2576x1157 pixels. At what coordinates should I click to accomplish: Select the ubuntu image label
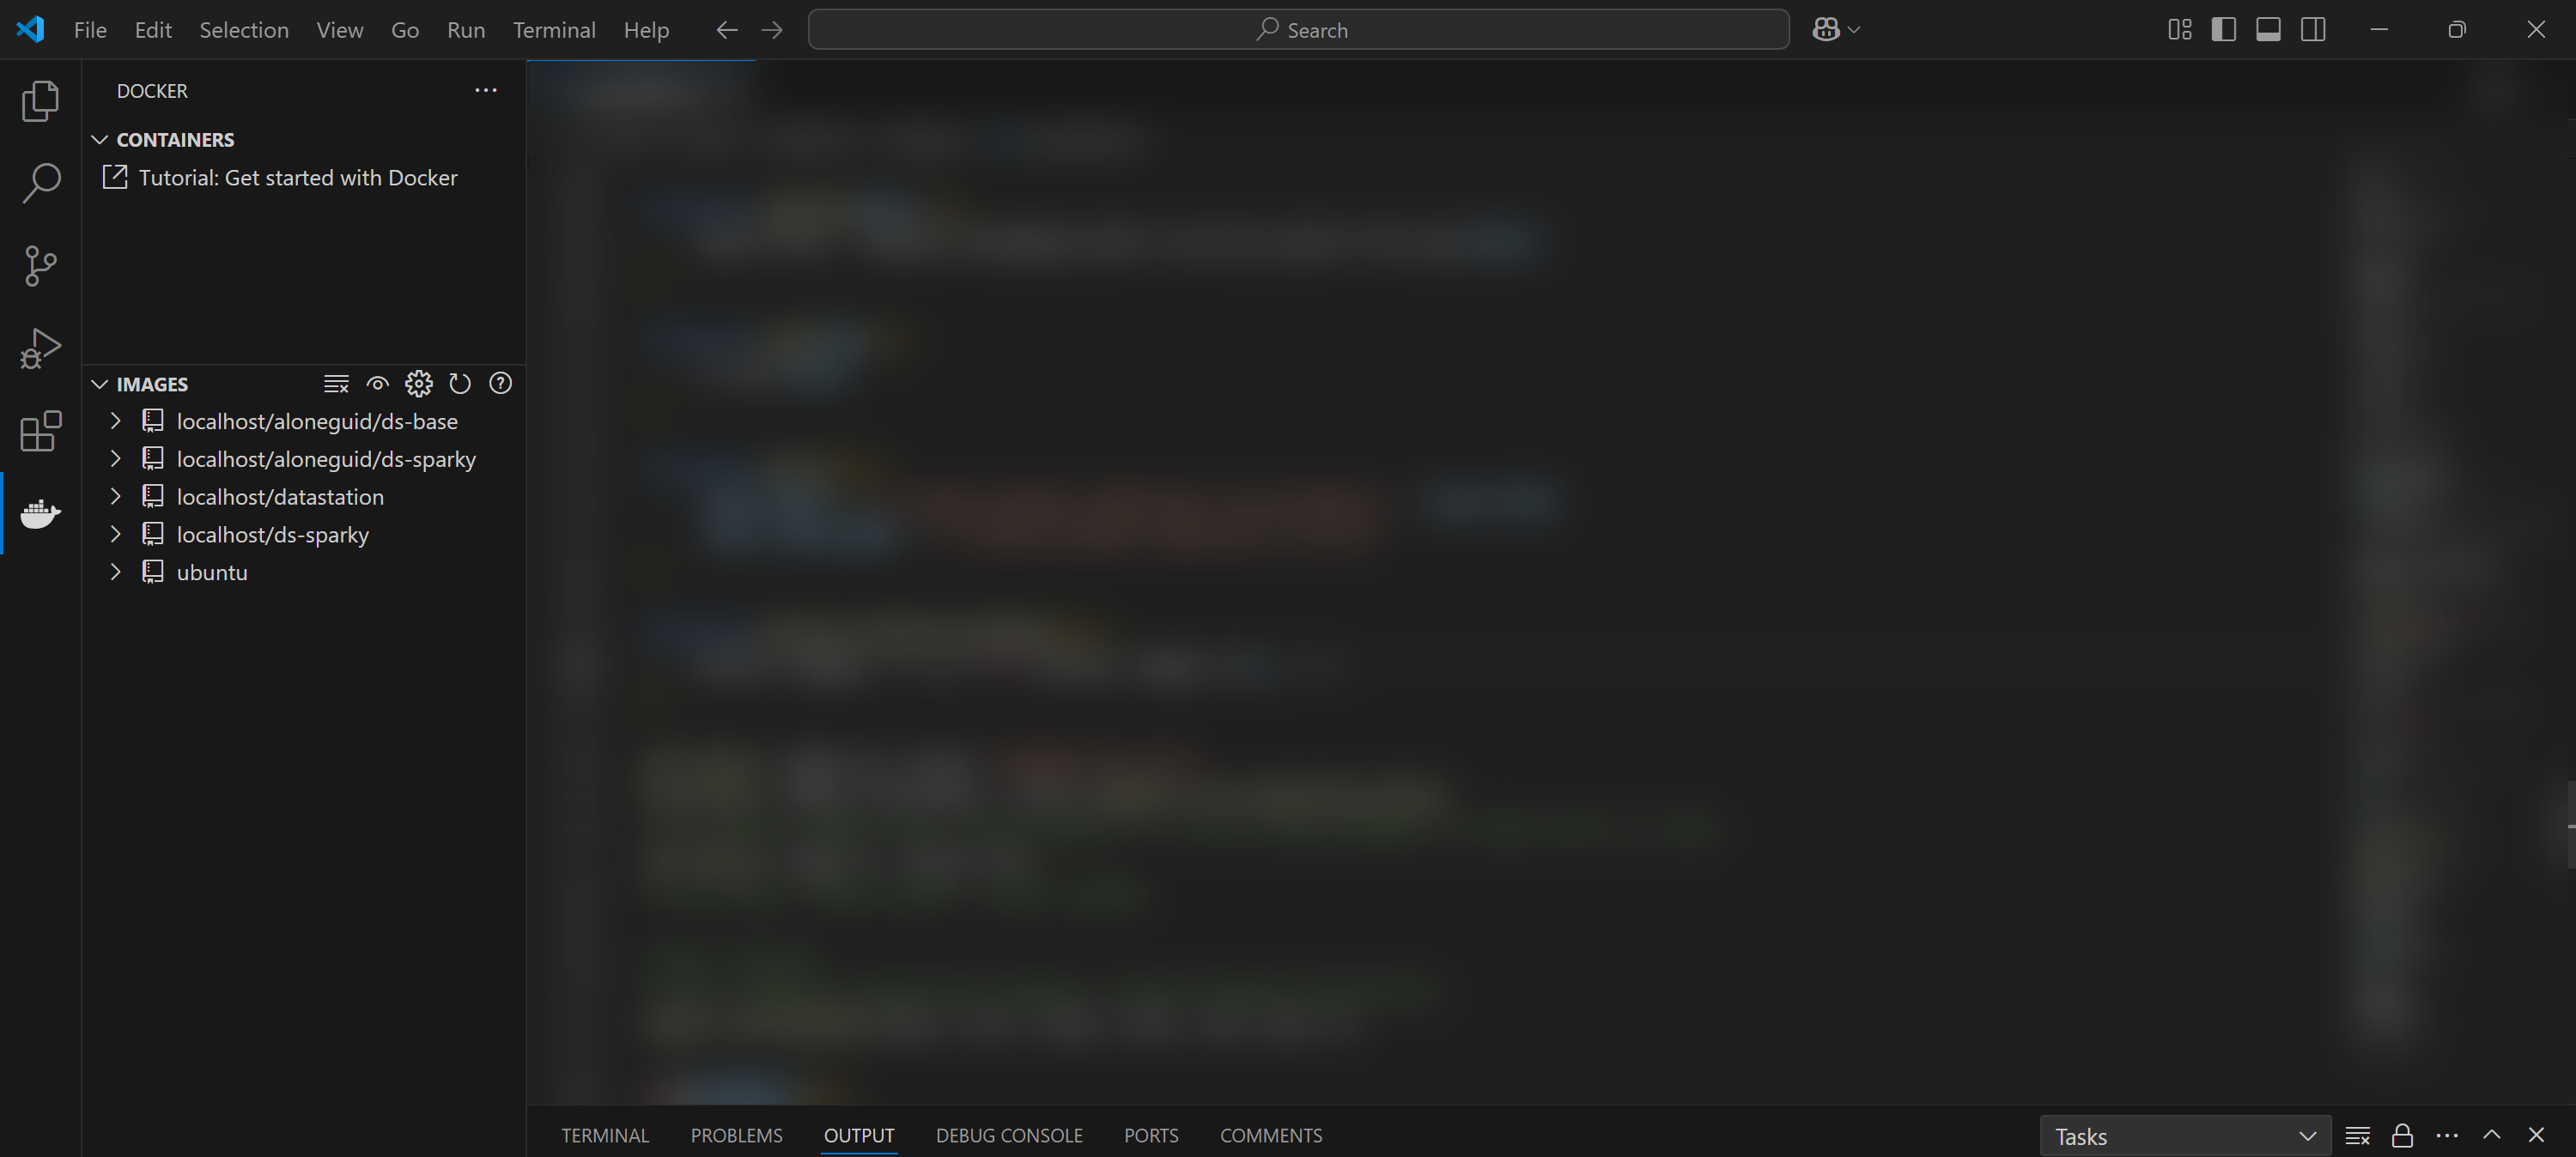(x=212, y=573)
